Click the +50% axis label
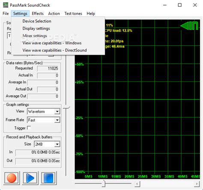 [x=79, y=64]
